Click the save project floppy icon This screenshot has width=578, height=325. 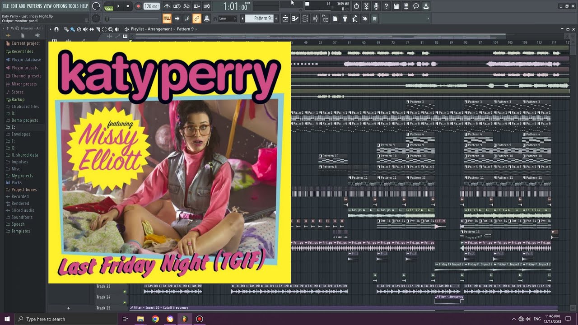396,6
